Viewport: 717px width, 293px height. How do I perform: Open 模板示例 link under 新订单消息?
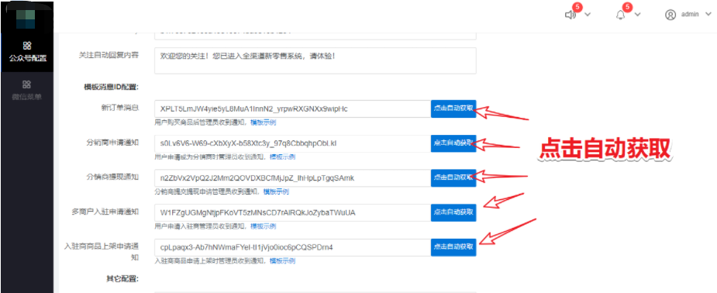pyautogui.click(x=263, y=122)
